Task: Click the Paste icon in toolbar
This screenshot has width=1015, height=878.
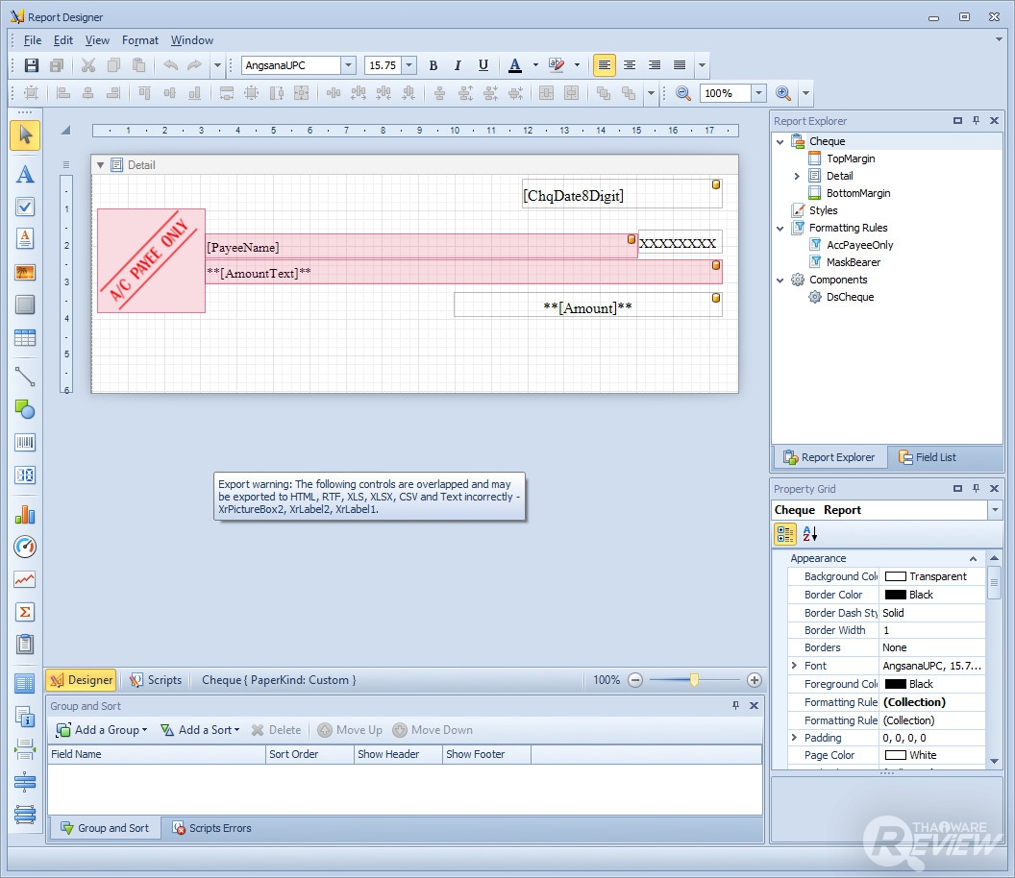Action: [x=138, y=65]
